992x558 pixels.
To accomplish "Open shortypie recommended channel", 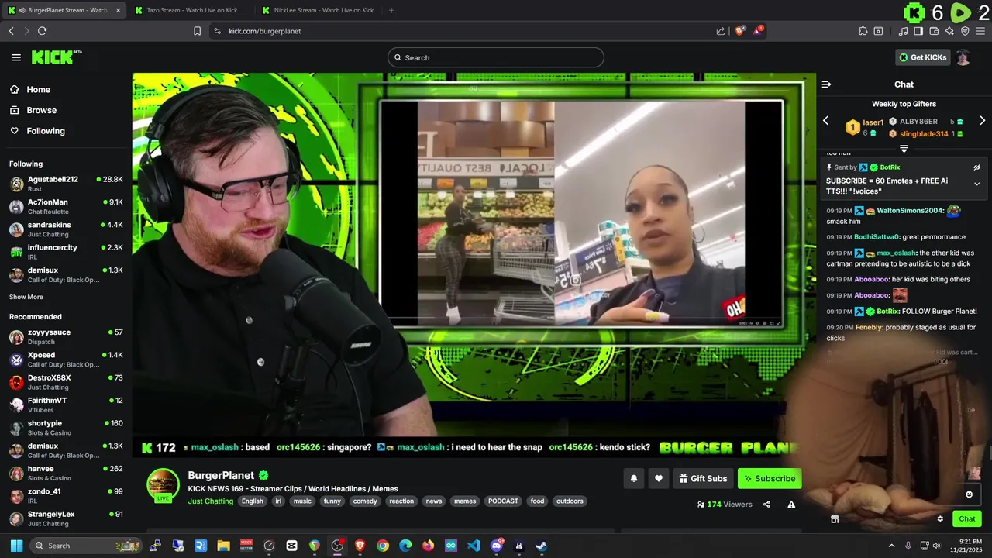I will tap(66, 428).
